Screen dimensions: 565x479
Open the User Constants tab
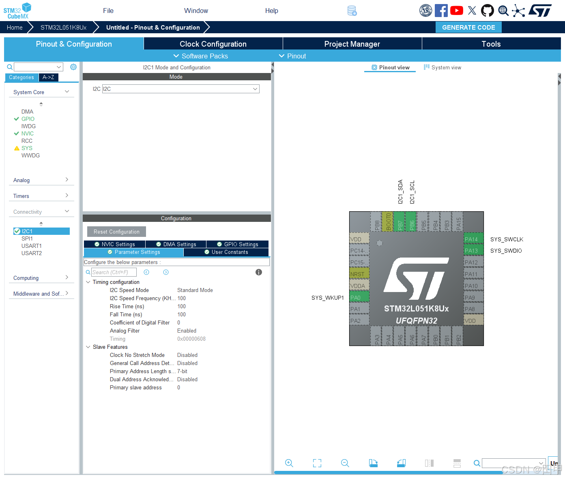tap(226, 252)
